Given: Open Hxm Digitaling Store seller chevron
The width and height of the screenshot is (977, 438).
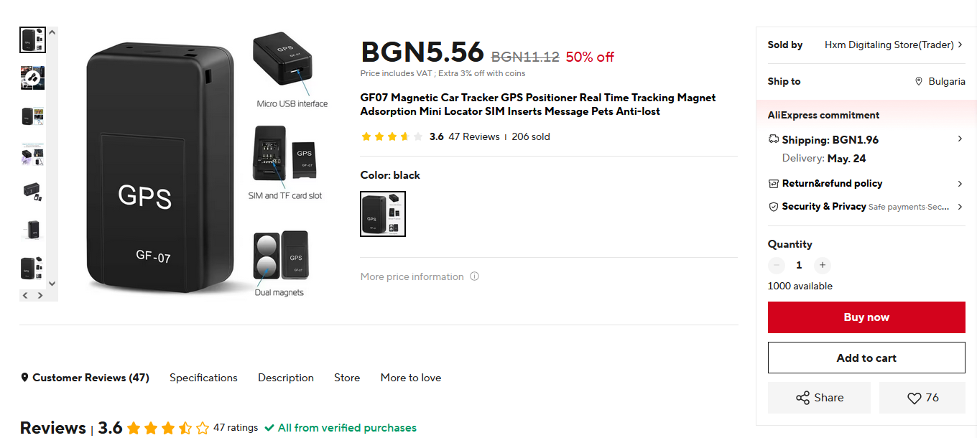Looking at the screenshot, I should [x=960, y=45].
